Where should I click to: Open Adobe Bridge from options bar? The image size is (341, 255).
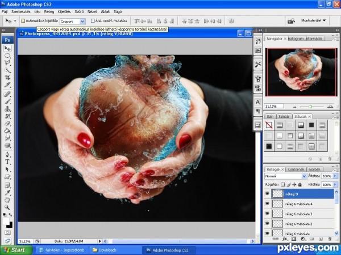click(x=291, y=21)
